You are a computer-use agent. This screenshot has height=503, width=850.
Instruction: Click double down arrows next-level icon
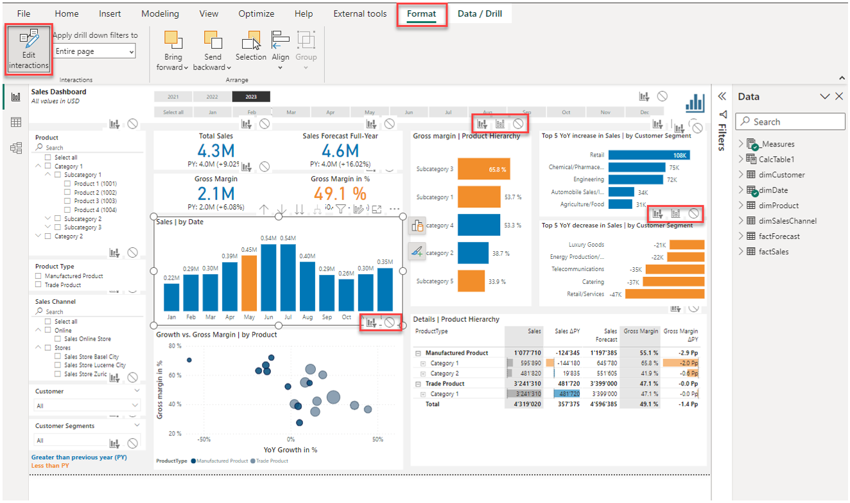pos(299,209)
